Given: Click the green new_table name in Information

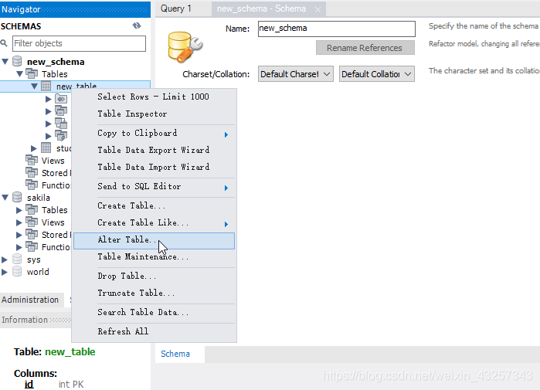Looking at the screenshot, I should click(x=70, y=352).
